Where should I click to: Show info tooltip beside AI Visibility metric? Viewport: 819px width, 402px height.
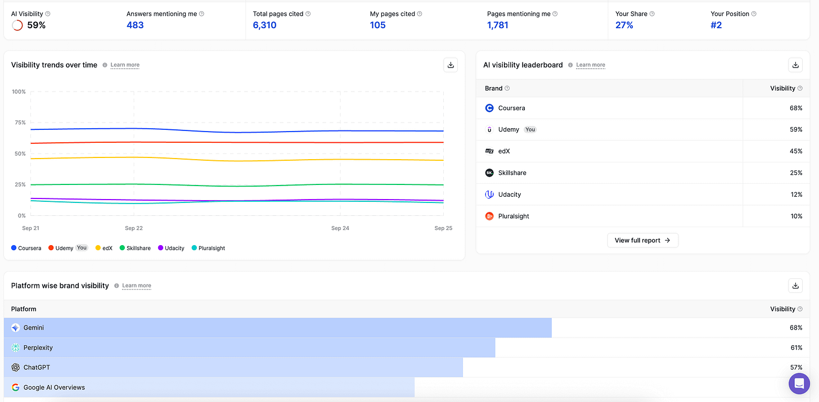[48, 13]
